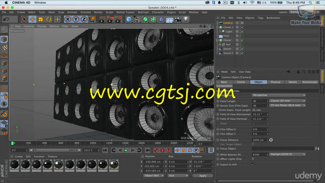The height and width of the screenshot is (183, 325).
Task: Select the Camera object in tree
Action: 228,23
